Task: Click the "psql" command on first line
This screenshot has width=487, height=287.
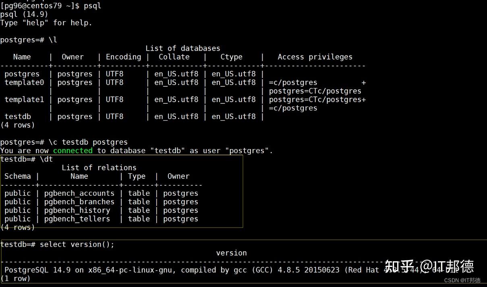Action: point(92,6)
